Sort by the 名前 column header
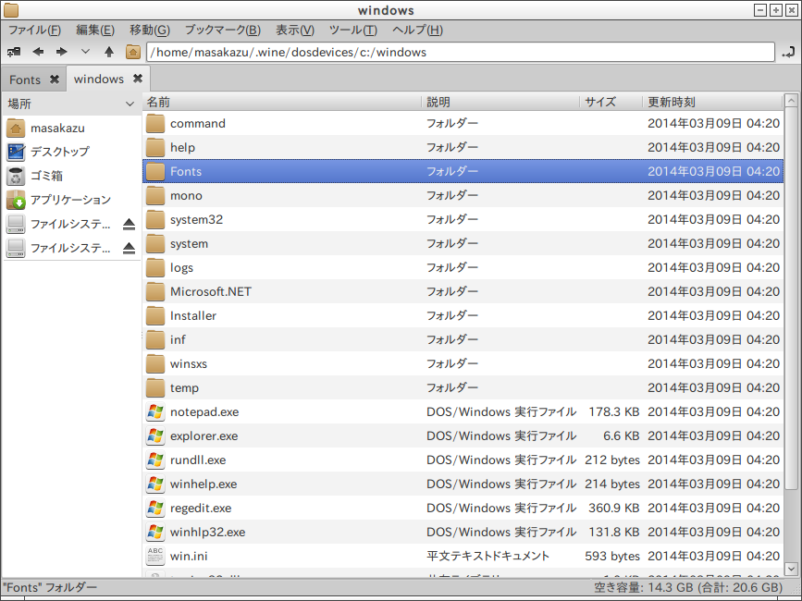Viewport: 802px width, 601px height. tap(281, 103)
